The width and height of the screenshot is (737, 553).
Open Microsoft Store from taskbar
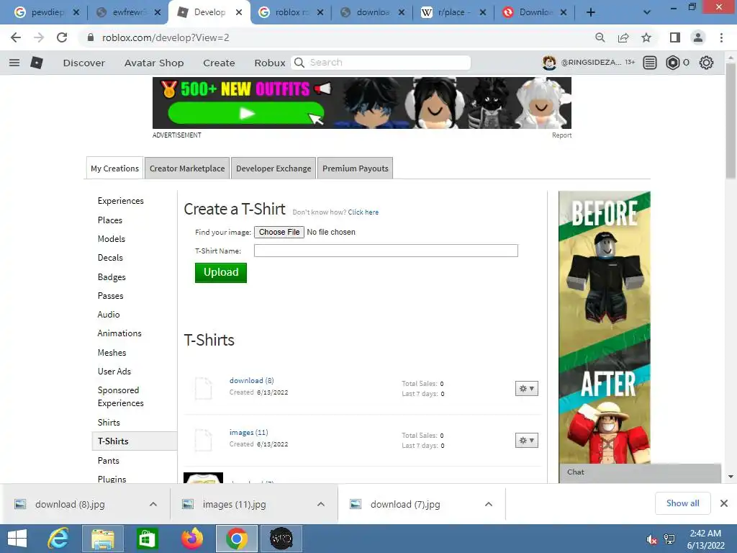pyautogui.click(x=147, y=539)
